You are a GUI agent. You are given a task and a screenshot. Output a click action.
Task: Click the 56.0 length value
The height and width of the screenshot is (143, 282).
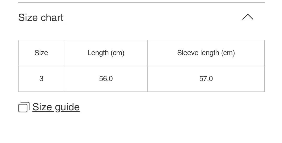(106, 79)
